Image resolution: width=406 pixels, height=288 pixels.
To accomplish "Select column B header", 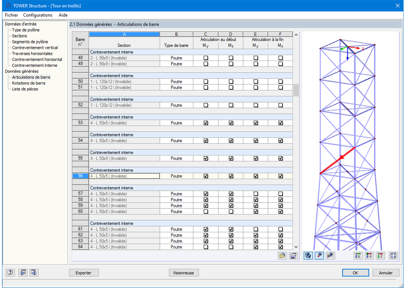I will tap(176, 34).
